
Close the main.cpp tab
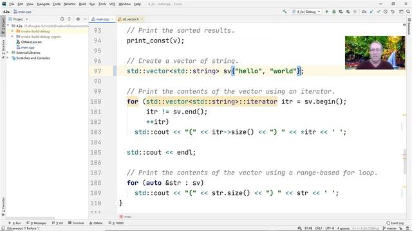pos(112,19)
